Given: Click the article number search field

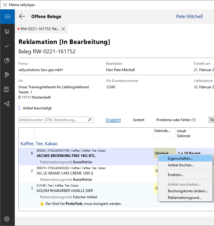Looking at the screenshot, I should tap(53, 120).
